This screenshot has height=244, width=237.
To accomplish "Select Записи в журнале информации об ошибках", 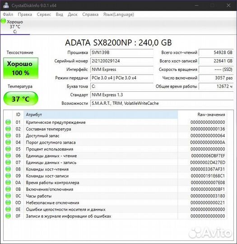I will pos(69,216).
